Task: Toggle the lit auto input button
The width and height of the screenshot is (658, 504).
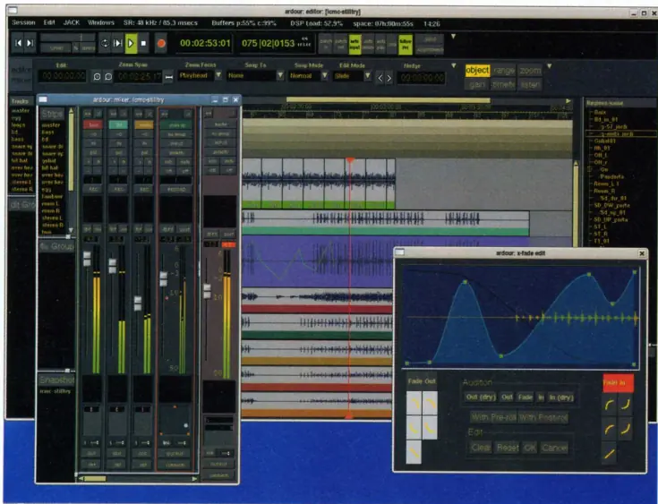Action: pyautogui.click(x=355, y=44)
